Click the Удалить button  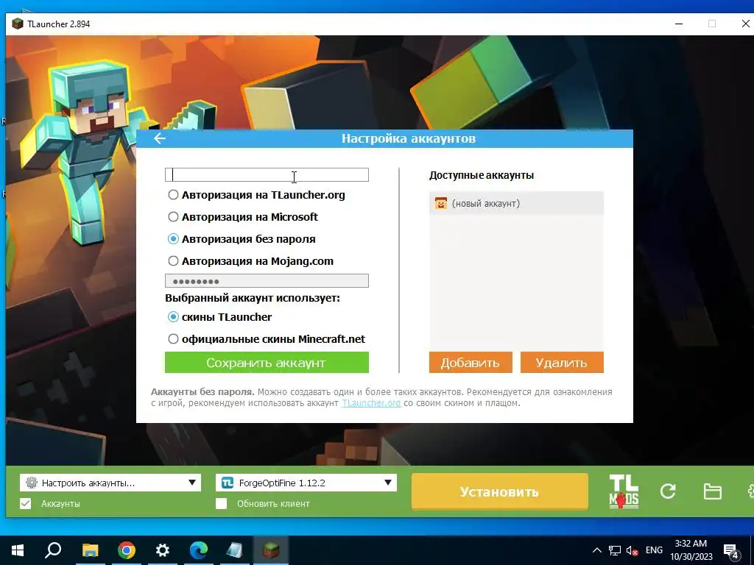(562, 362)
